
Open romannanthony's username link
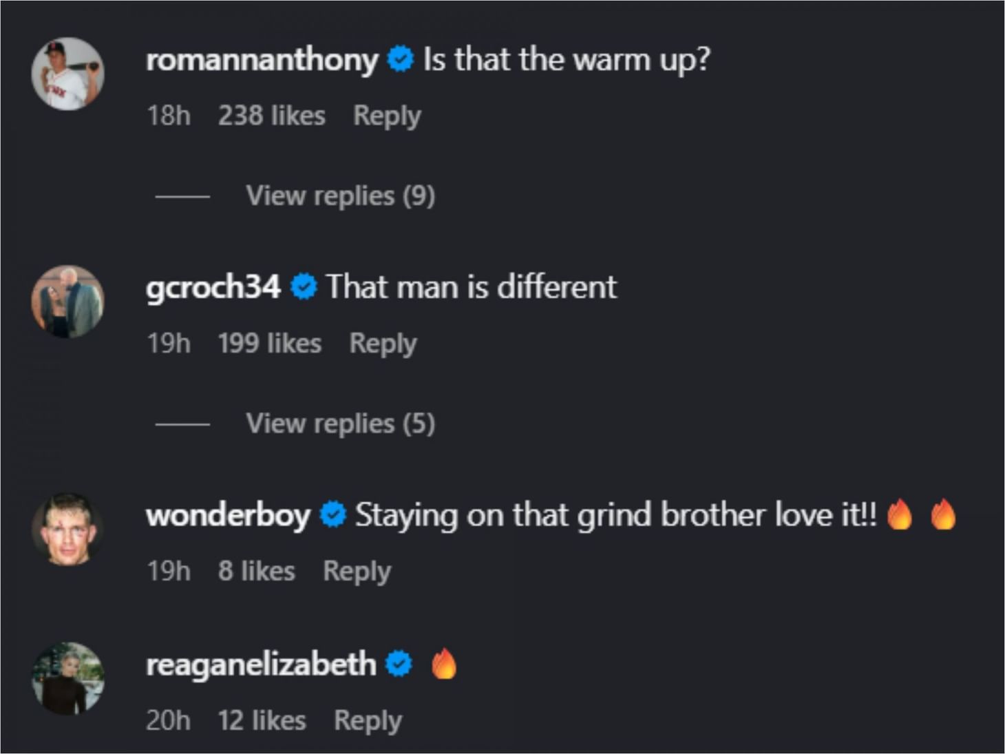tap(260, 60)
